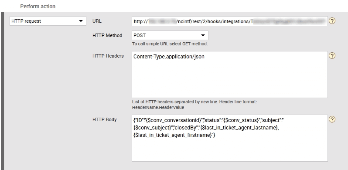This screenshot has width=348, height=170.
Task: Click the 'HTTP Headers' label
Action: 108,56
